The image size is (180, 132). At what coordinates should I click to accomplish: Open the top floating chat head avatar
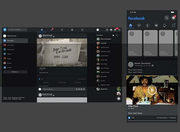[119, 89]
